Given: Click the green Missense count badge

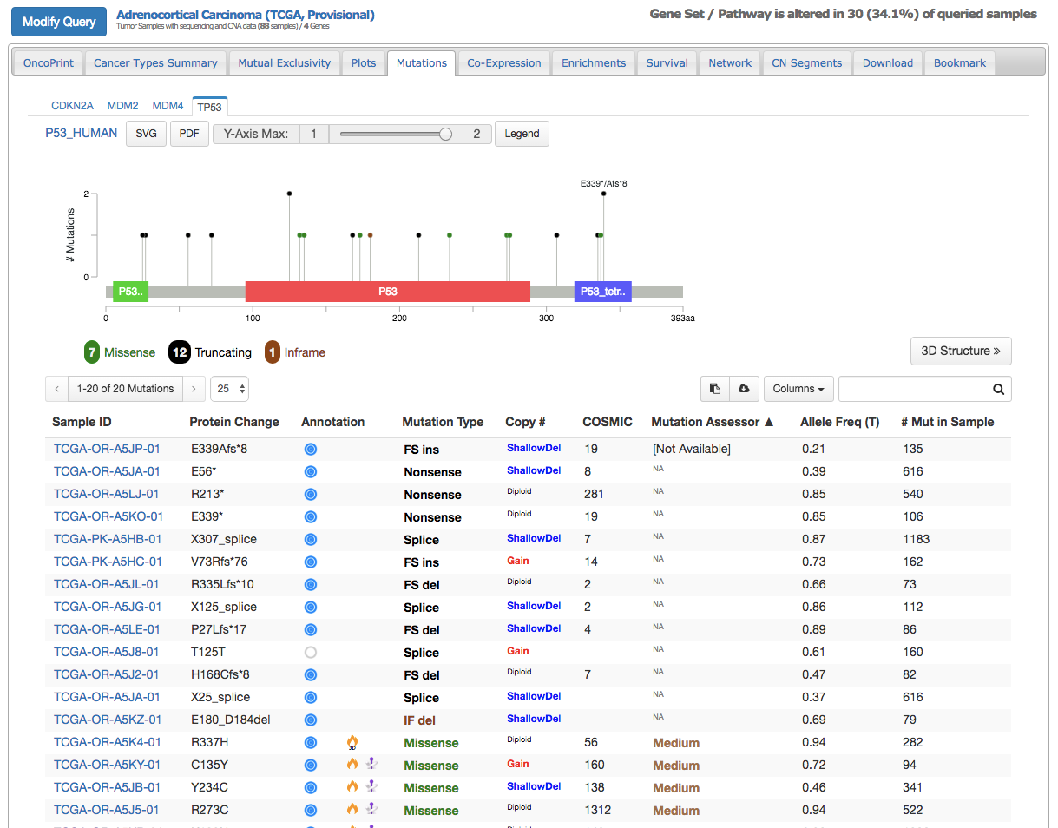Looking at the screenshot, I should pos(92,352).
